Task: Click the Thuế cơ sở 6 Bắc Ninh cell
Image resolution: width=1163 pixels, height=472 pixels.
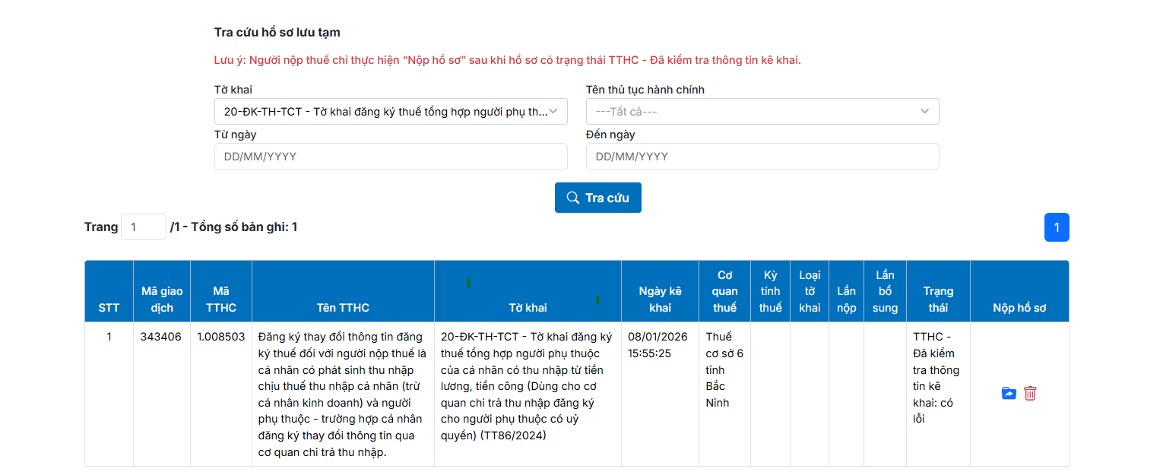Action: click(724, 369)
